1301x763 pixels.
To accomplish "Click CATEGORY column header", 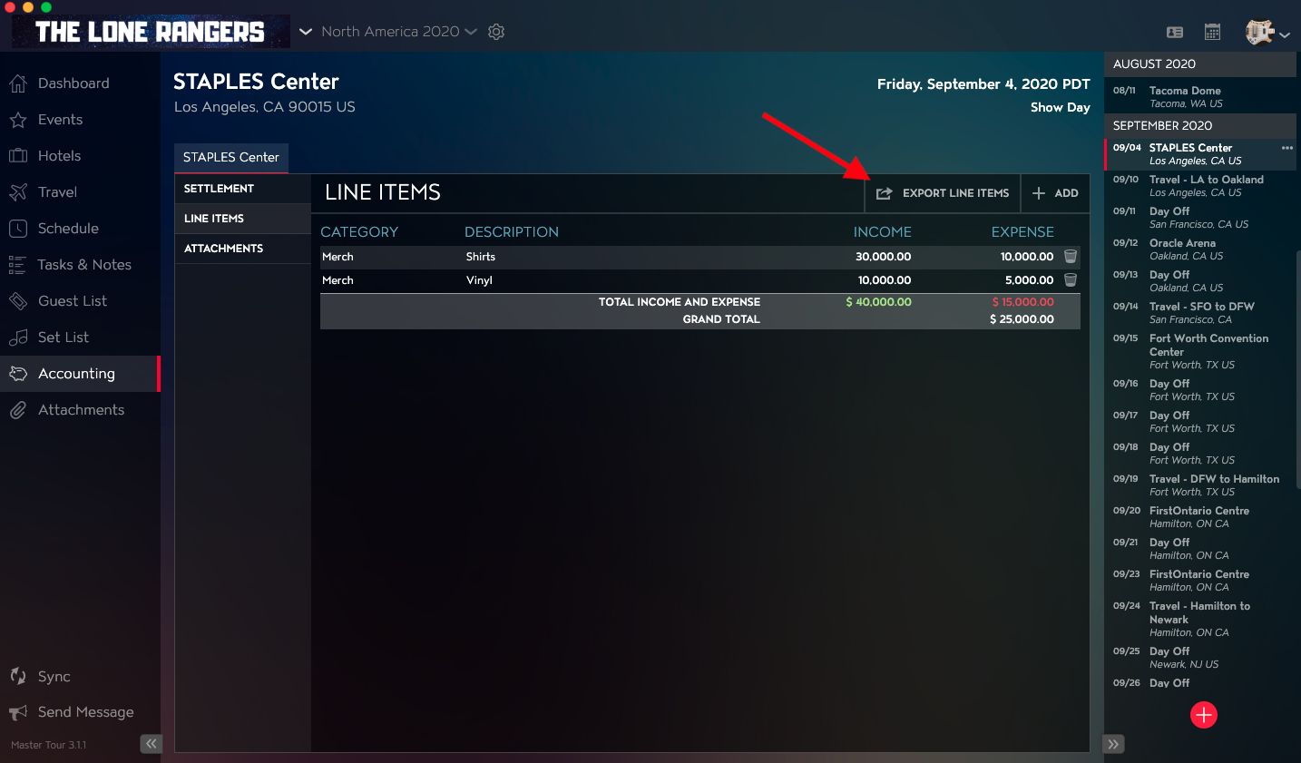I will [359, 232].
